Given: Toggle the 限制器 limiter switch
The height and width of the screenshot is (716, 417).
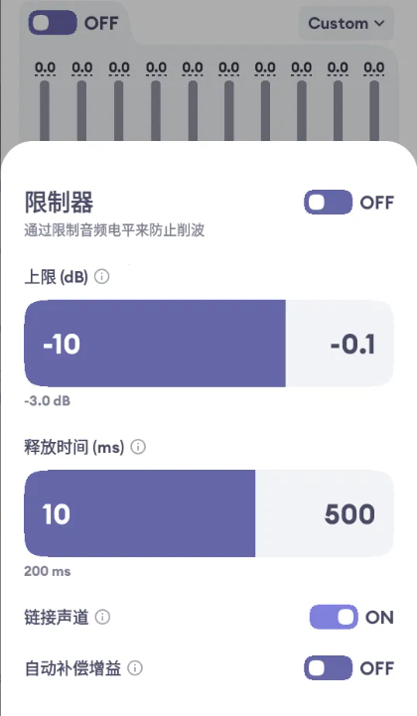Looking at the screenshot, I should click(328, 203).
